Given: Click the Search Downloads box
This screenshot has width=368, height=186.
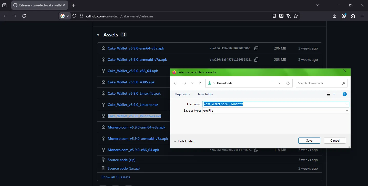Looking at the screenshot, I should (x=322, y=83).
